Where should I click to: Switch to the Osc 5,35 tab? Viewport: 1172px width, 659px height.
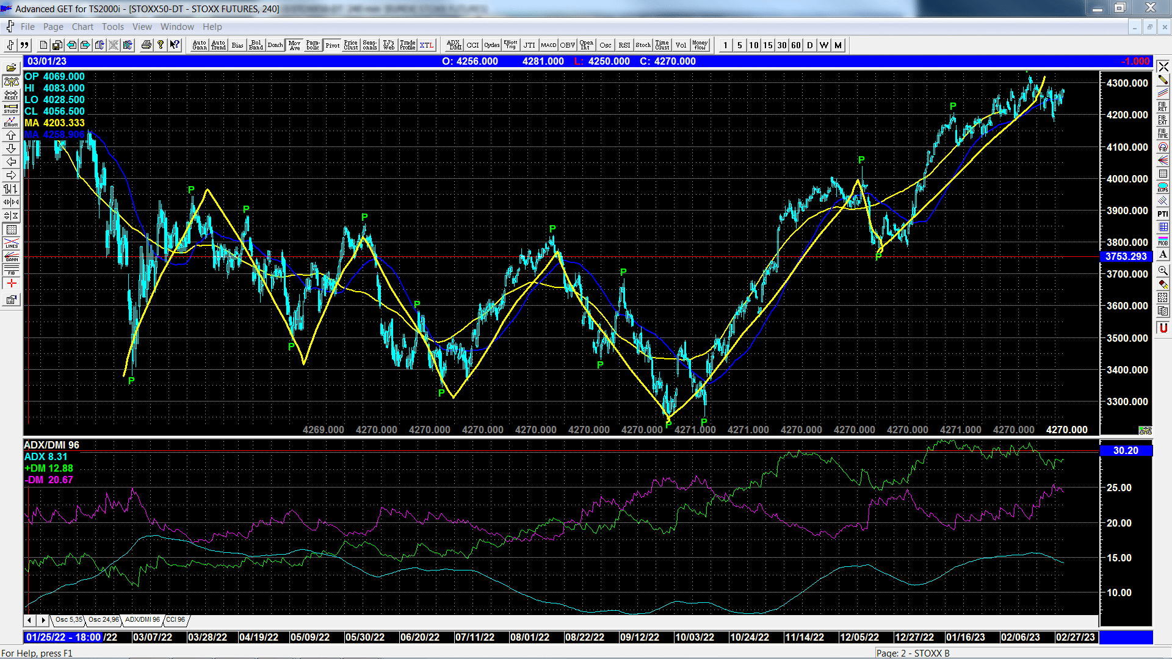68,619
